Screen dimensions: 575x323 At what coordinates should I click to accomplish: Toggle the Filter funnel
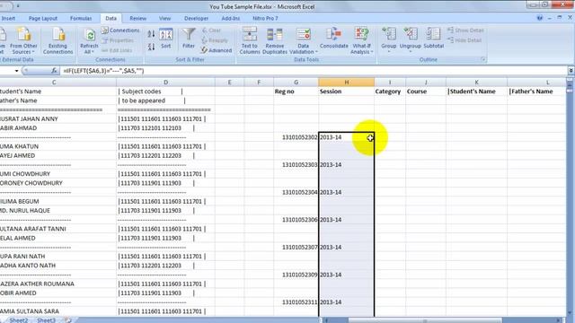pos(189,39)
